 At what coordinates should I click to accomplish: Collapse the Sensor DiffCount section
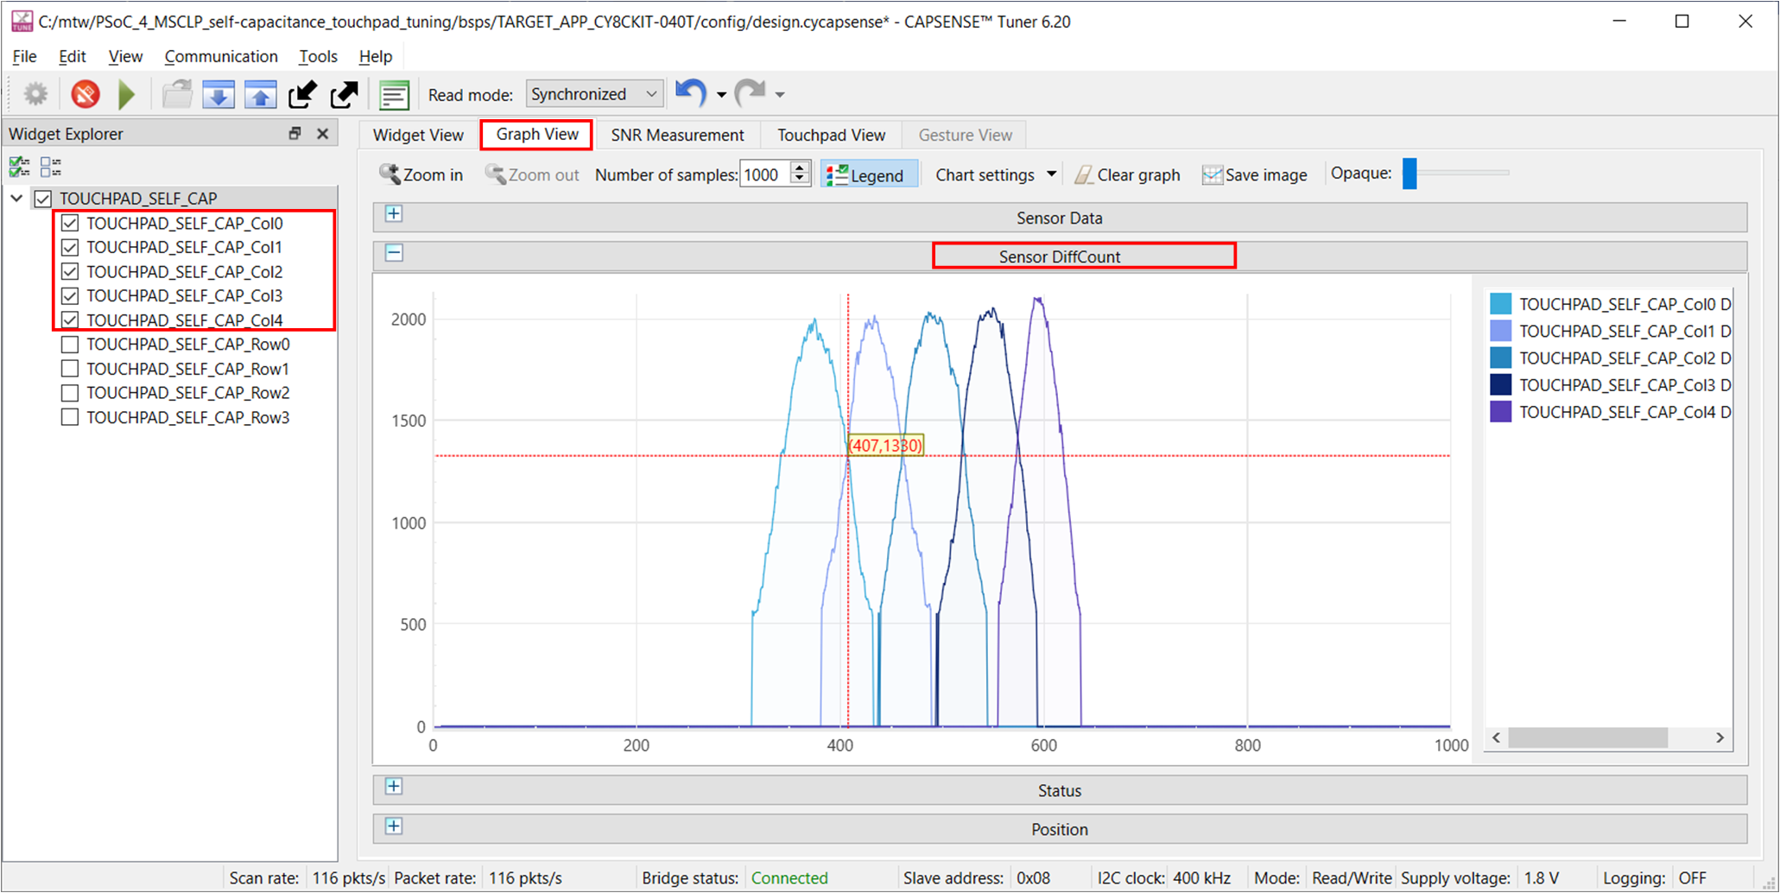(394, 253)
